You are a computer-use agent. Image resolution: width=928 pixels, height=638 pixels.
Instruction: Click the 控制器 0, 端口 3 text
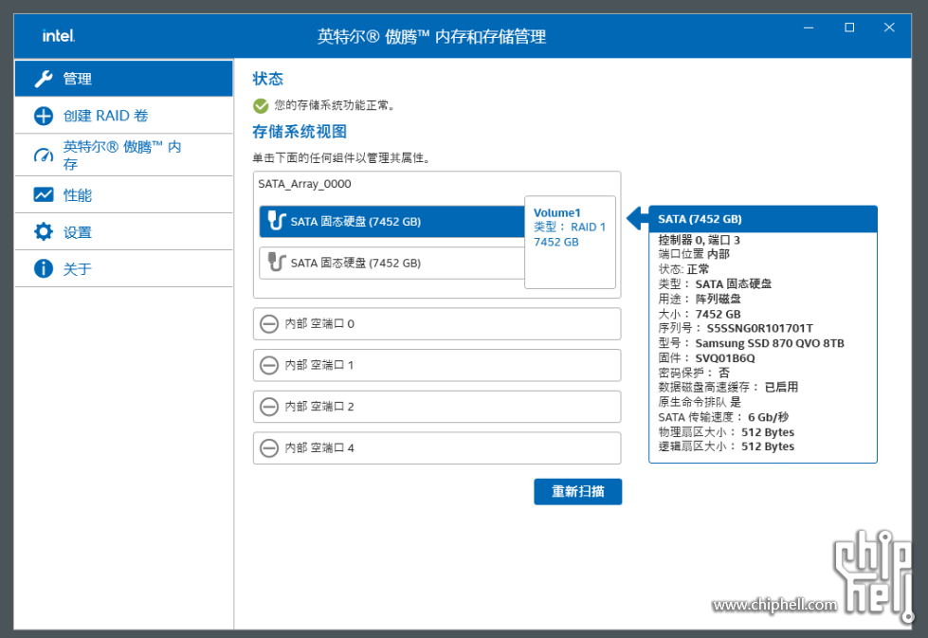point(699,240)
